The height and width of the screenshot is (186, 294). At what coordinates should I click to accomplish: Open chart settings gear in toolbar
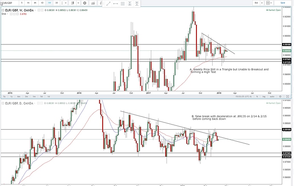pos(85,3)
